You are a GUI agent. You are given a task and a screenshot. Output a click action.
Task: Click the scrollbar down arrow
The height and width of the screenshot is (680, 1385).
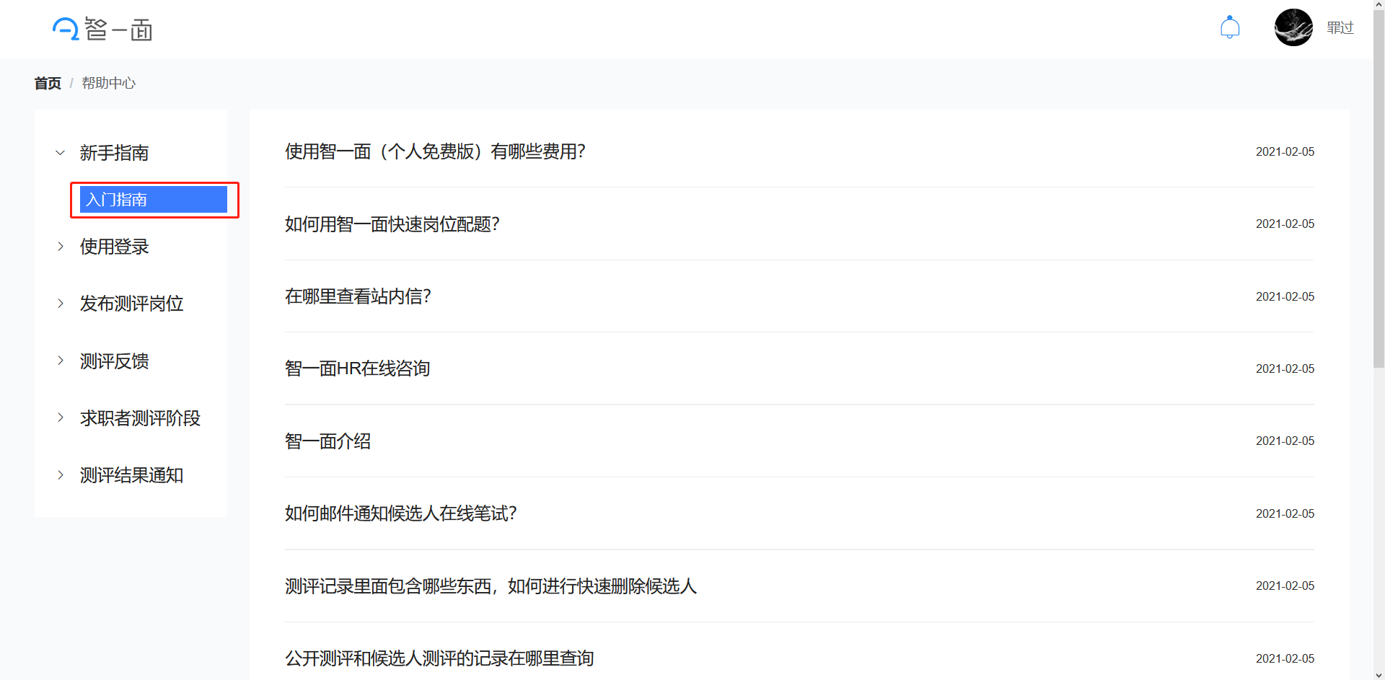point(1379,675)
